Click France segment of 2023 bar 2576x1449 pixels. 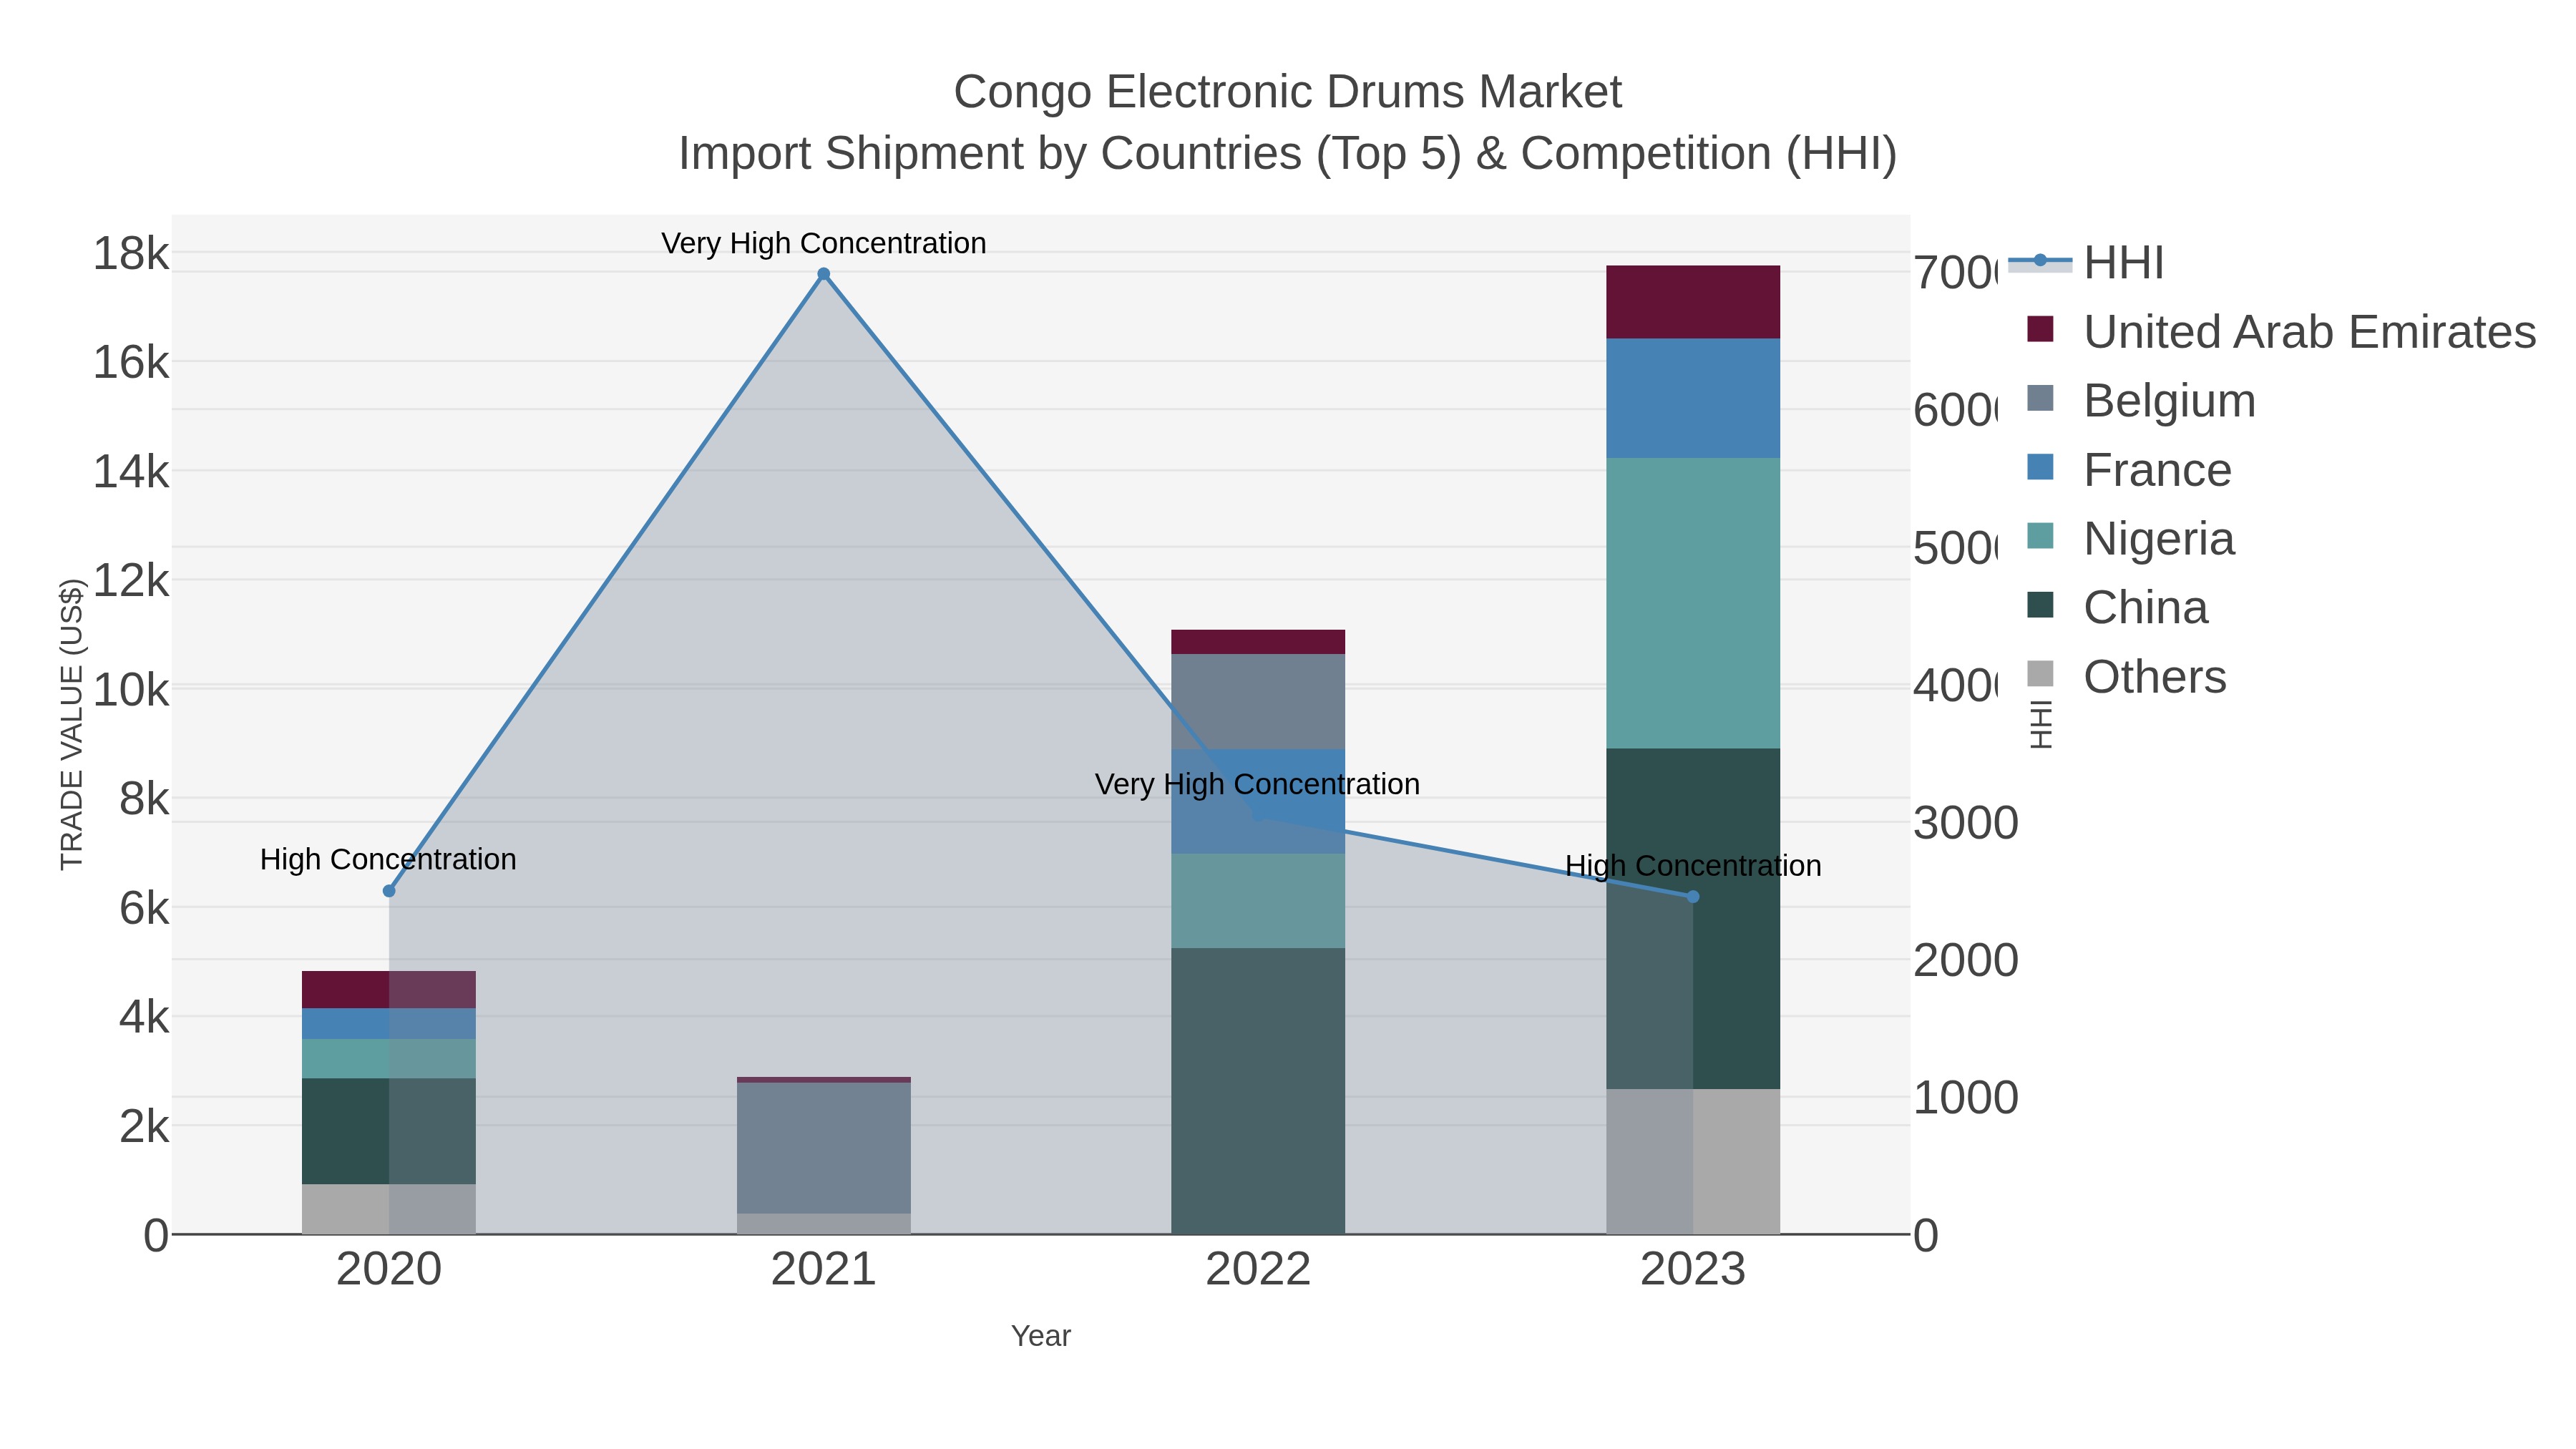tap(1693, 398)
